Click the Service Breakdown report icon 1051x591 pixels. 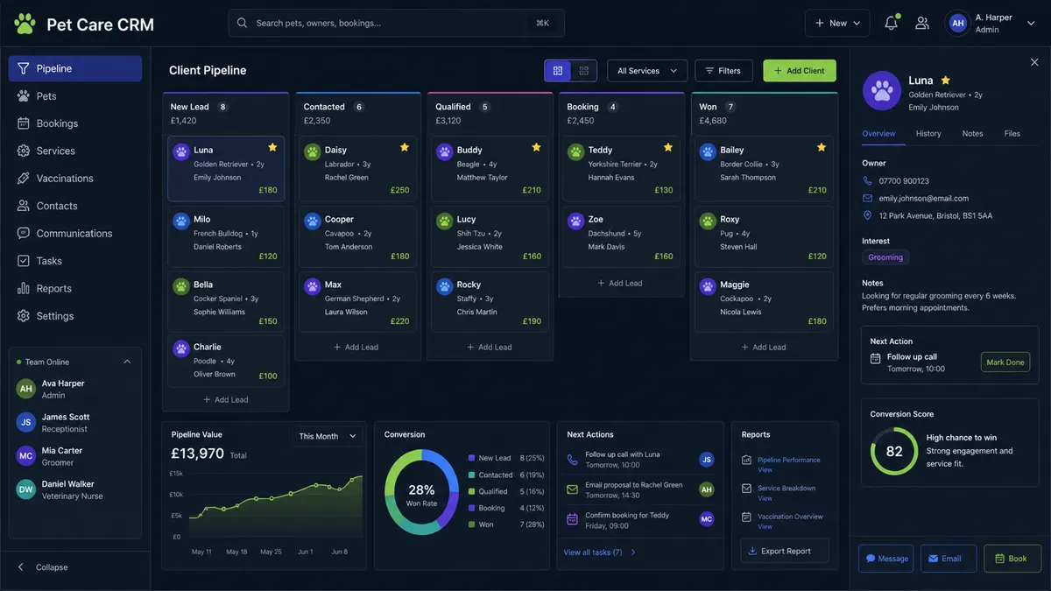(x=746, y=489)
